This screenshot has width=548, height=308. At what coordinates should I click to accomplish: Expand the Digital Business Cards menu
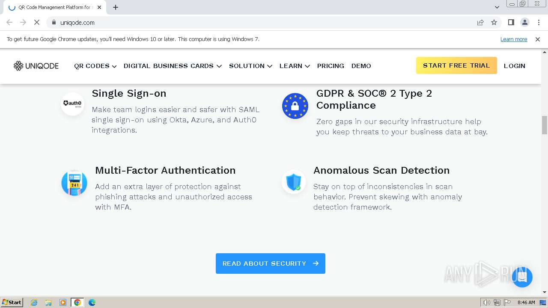173,66
